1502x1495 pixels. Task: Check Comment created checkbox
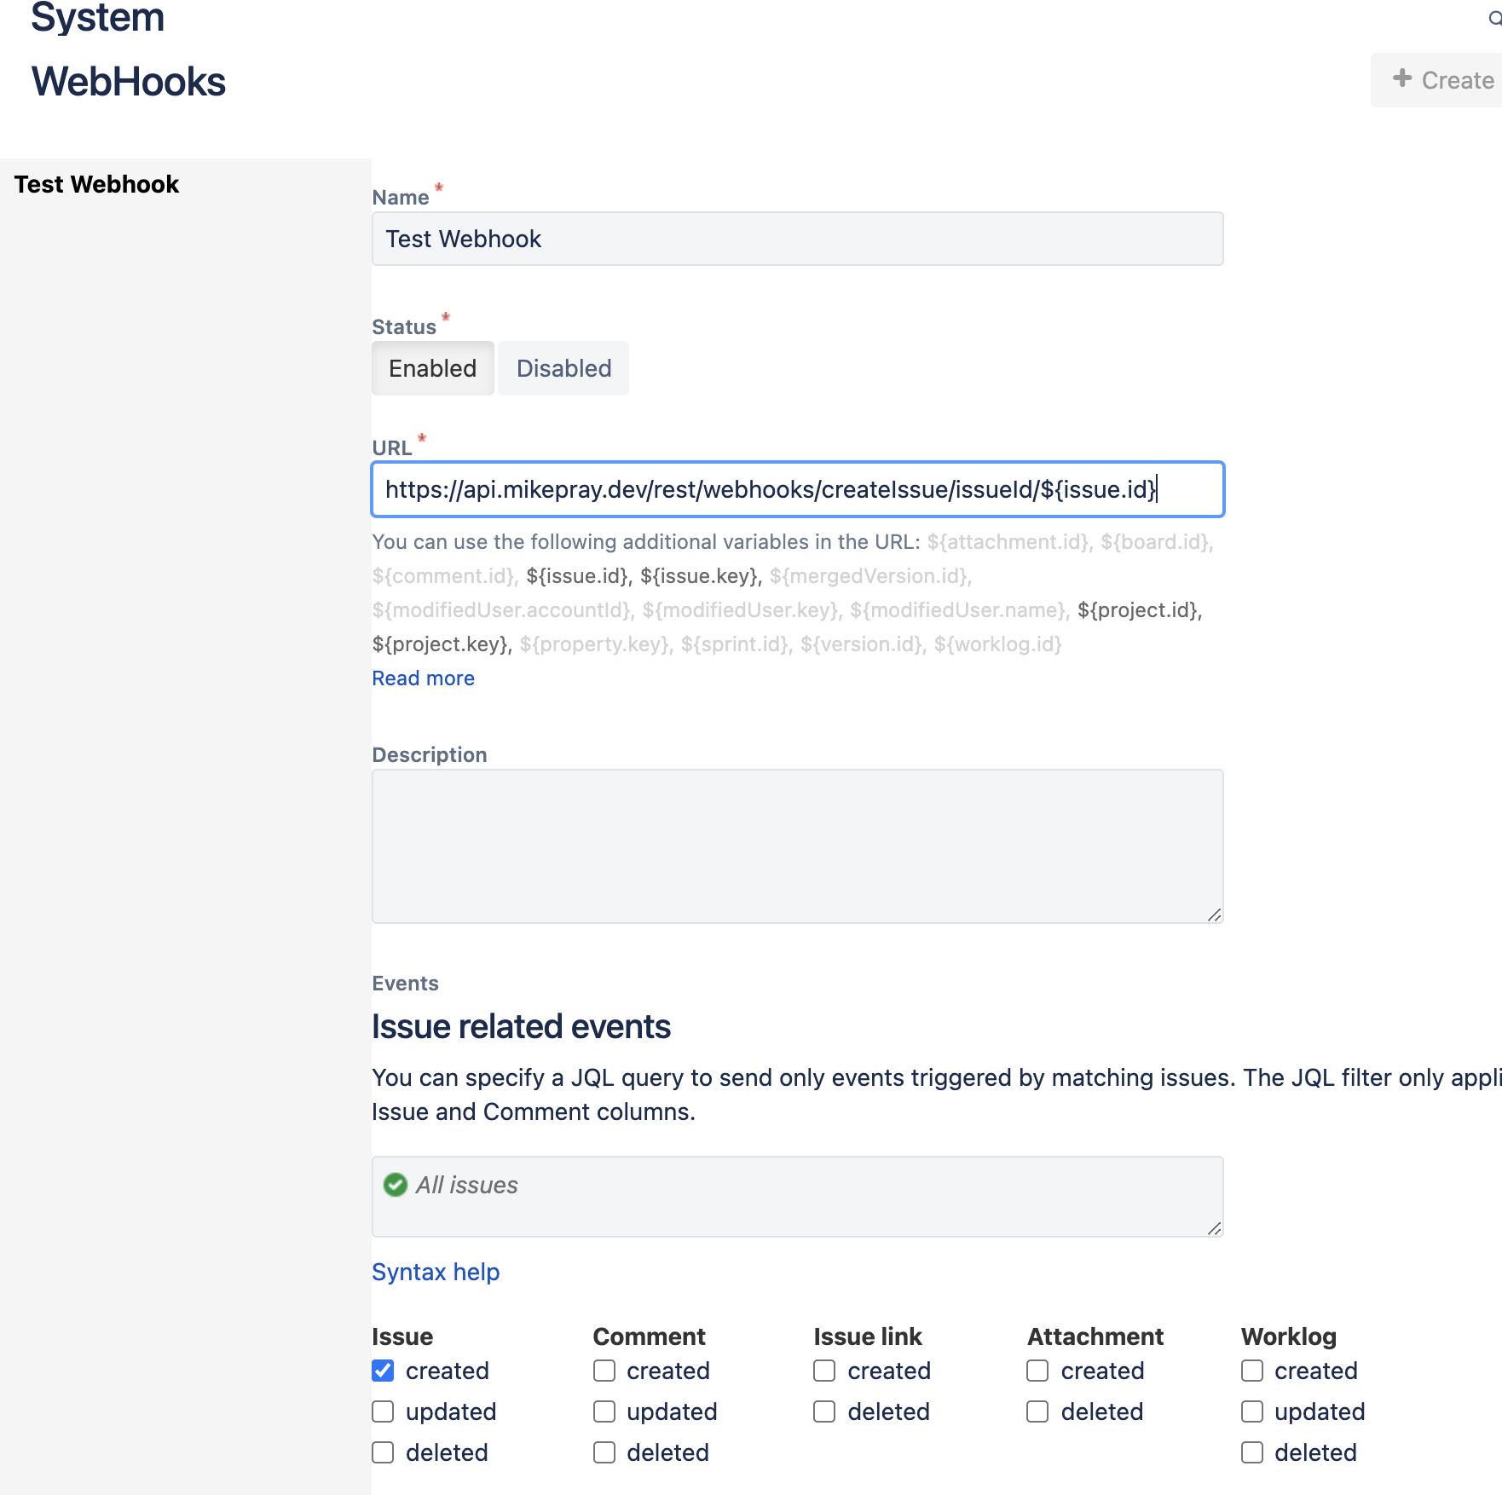[604, 1371]
